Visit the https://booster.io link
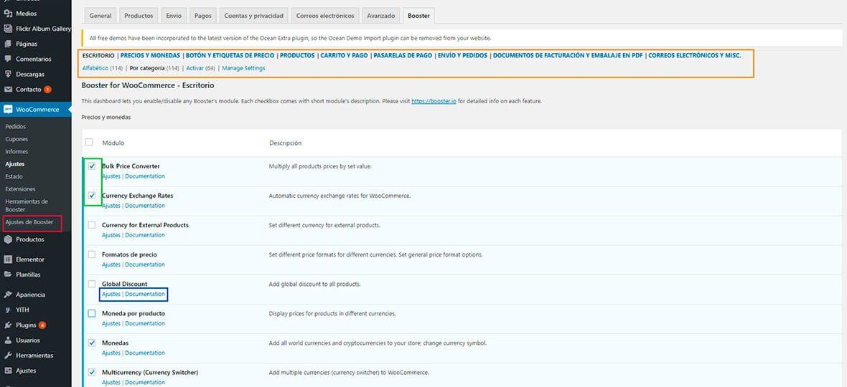The width and height of the screenshot is (847, 387). [x=434, y=101]
